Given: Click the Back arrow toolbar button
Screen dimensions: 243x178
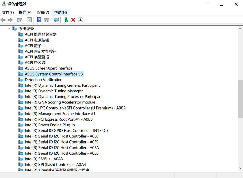Looking at the screenshot, I should [3, 20].
